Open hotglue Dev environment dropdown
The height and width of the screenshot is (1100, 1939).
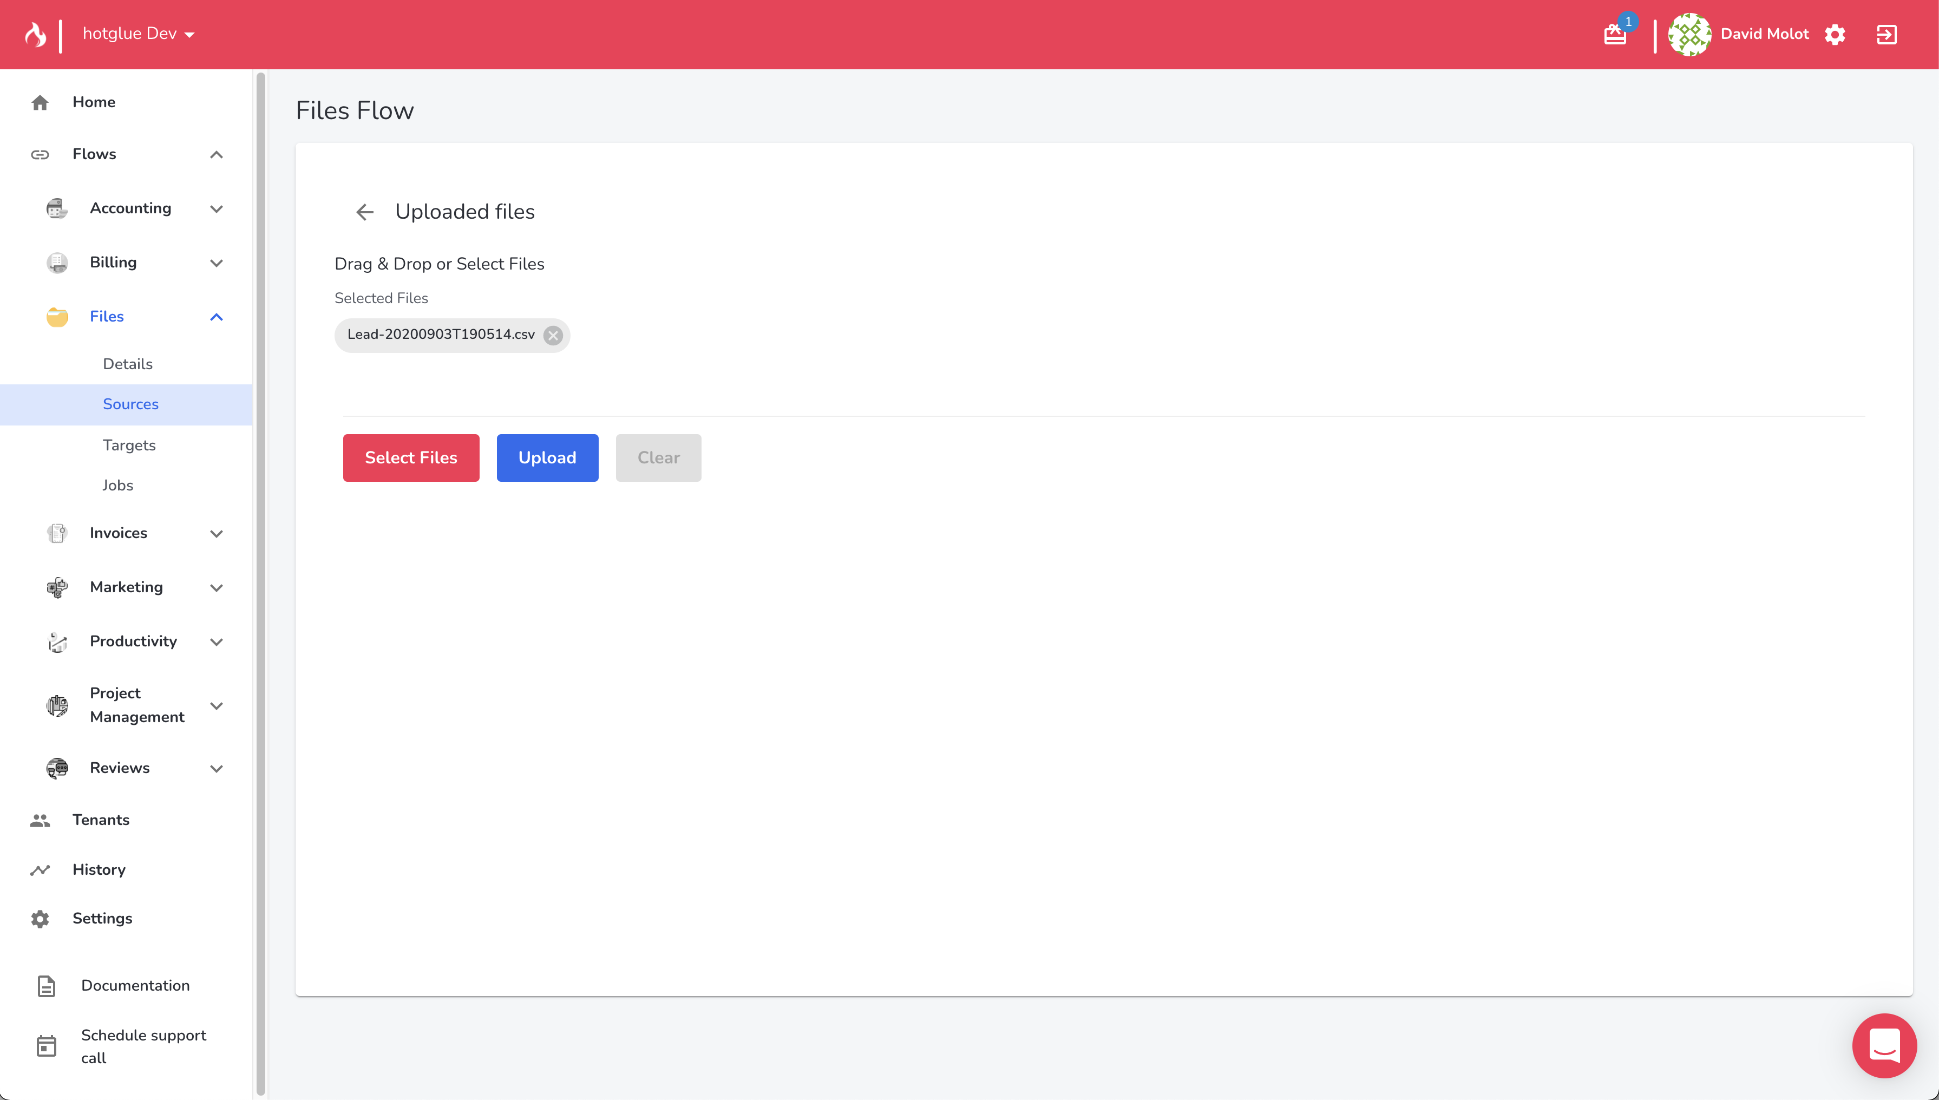[138, 34]
